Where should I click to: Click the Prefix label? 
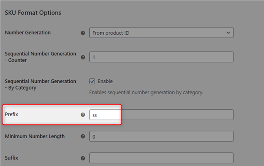click(x=11, y=114)
